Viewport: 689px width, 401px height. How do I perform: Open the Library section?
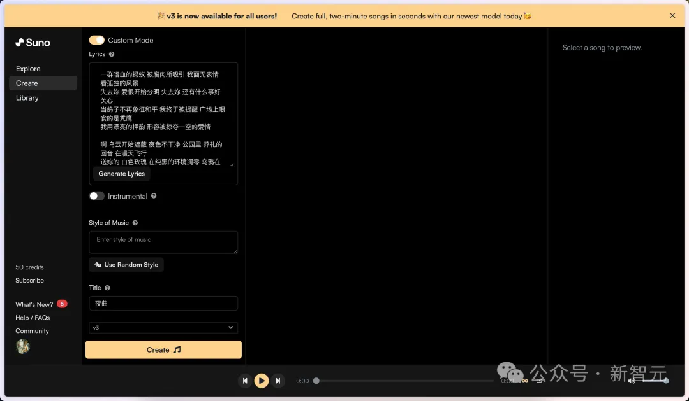pos(27,98)
